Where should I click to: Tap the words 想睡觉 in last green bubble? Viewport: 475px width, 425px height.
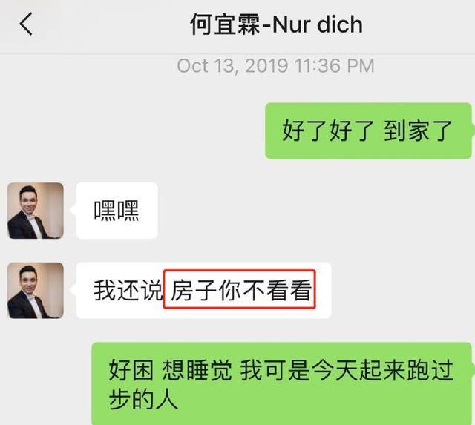click(x=197, y=370)
